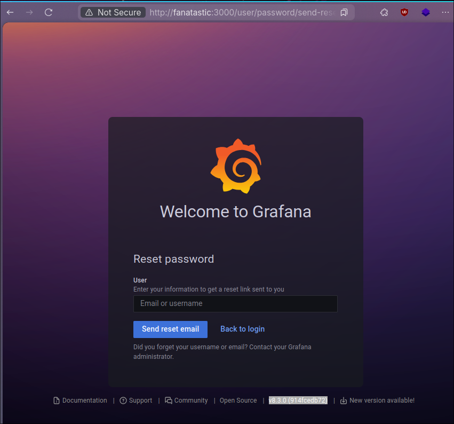454x424 pixels.
Task: Focus the address bar URL text
Action: [240, 12]
